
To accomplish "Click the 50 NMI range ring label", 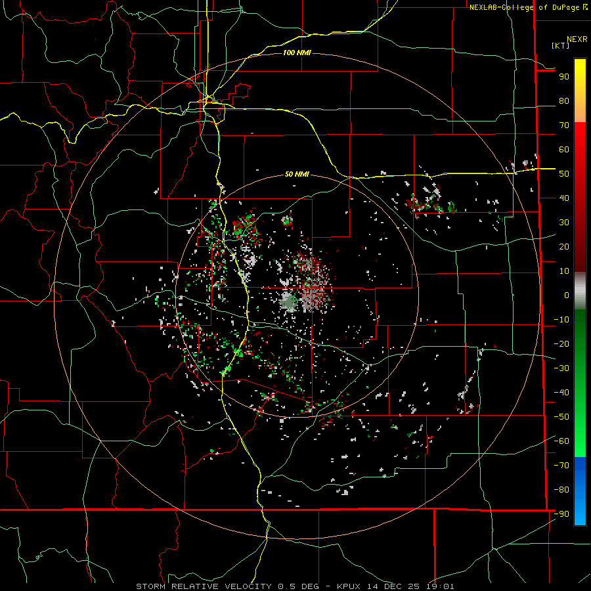I will coord(297,174).
